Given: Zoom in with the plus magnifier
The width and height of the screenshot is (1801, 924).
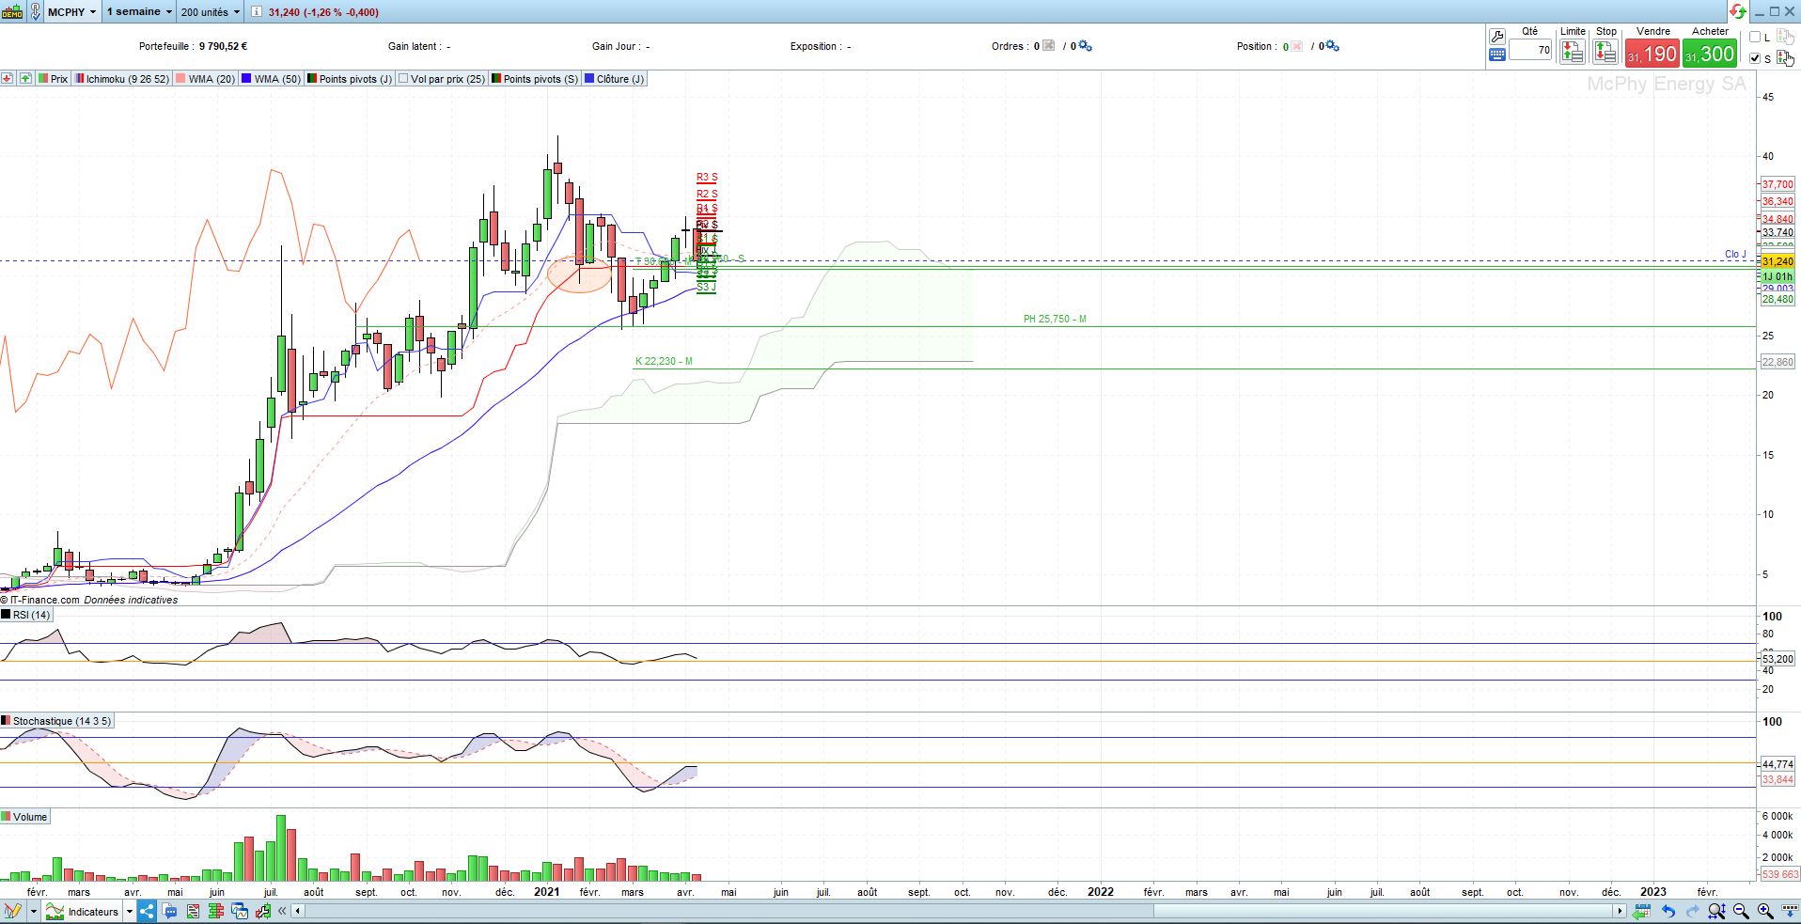Looking at the screenshot, I should [1765, 911].
